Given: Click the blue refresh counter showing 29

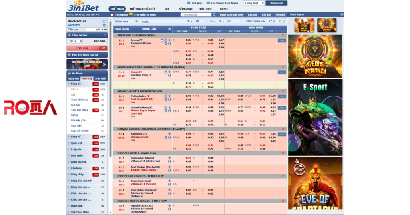Looking at the screenshot, I should click(272, 22).
